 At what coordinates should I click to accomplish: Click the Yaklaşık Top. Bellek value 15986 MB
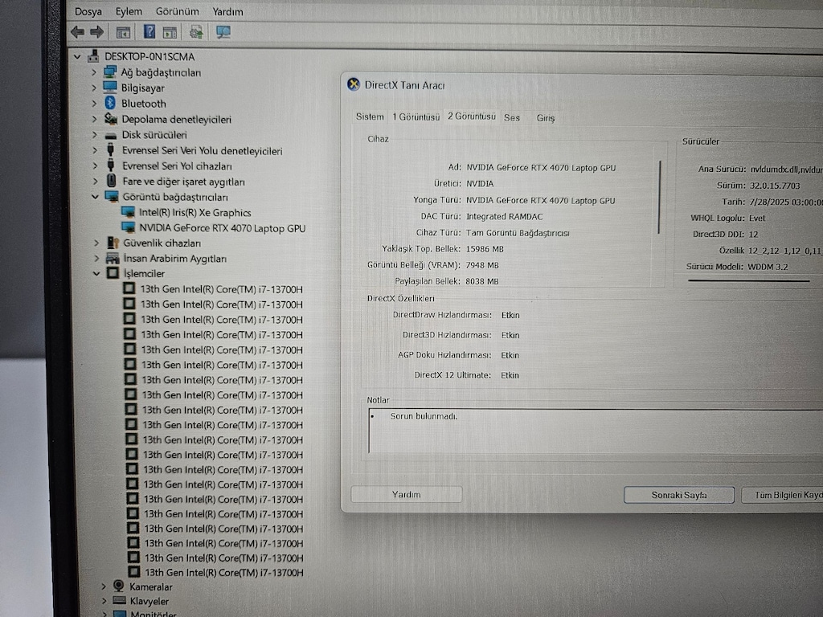[485, 249]
